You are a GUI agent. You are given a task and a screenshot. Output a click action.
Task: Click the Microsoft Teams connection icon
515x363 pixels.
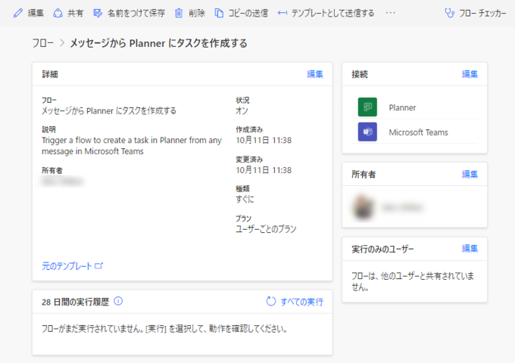pyautogui.click(x=367, y=132)
